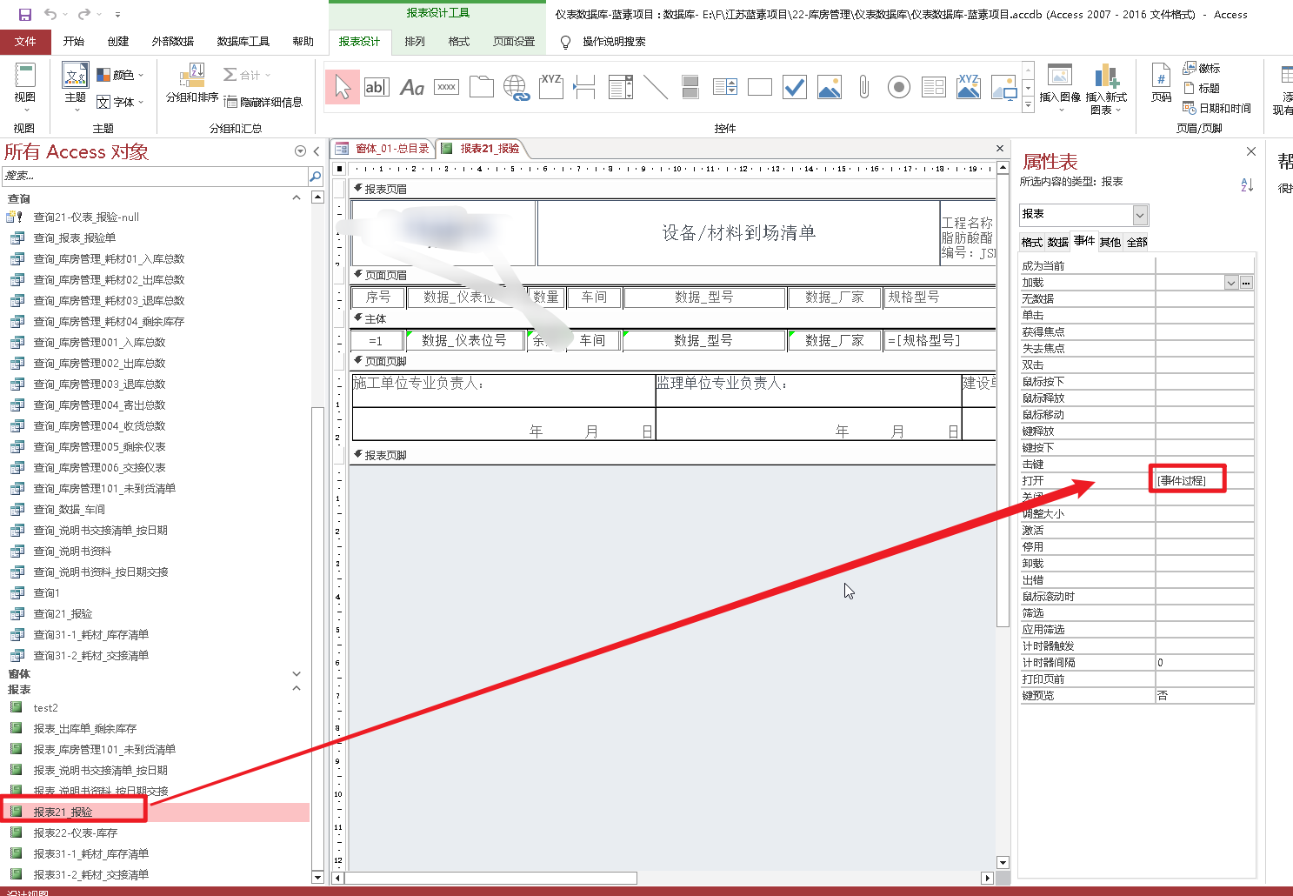Select the Subform/Subreport control tool
The height and width of the screenshot is (896, 1293).
click(934, 87)
